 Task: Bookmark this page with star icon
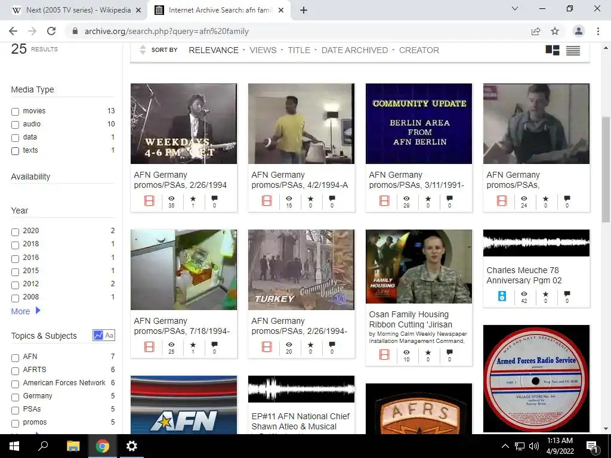[x=555, y=31]
